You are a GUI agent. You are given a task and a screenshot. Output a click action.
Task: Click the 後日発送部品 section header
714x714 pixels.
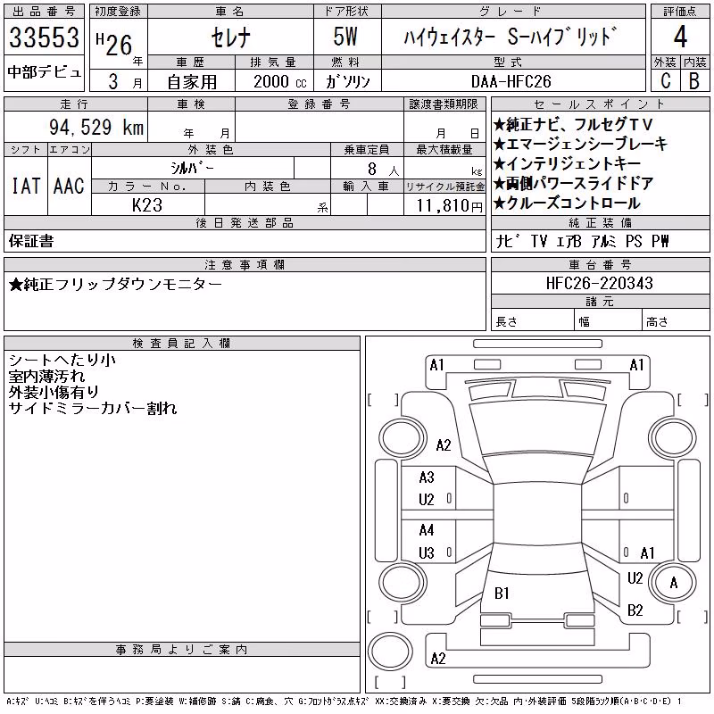coord(245,222)
